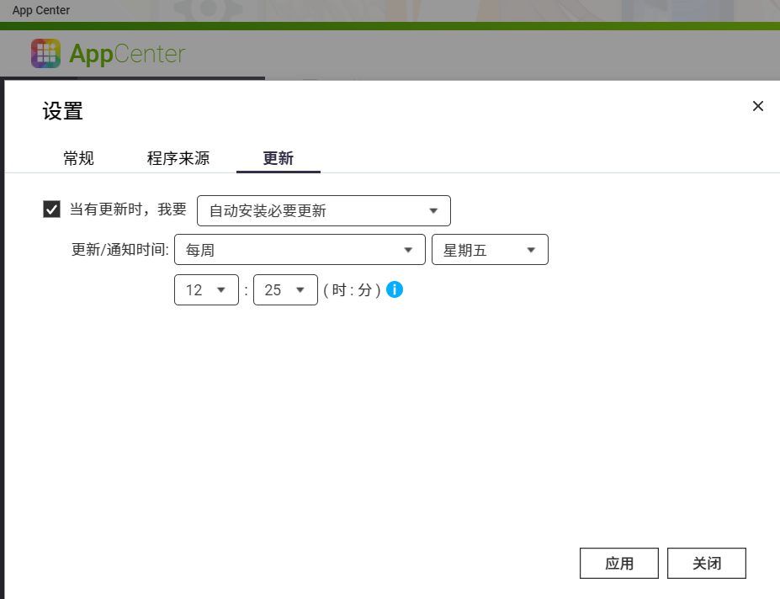This screenshot has height=599, width=780.
Task: Open the 程序来源 tab
Action: point(178,158)
